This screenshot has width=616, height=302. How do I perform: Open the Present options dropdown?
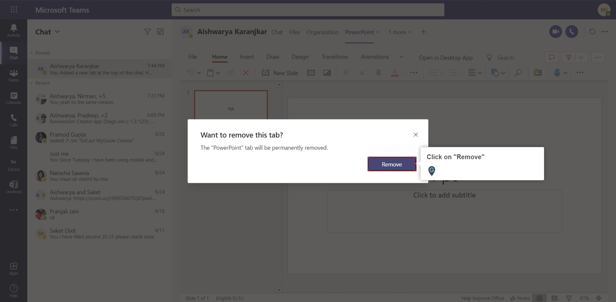pos(581,57)
